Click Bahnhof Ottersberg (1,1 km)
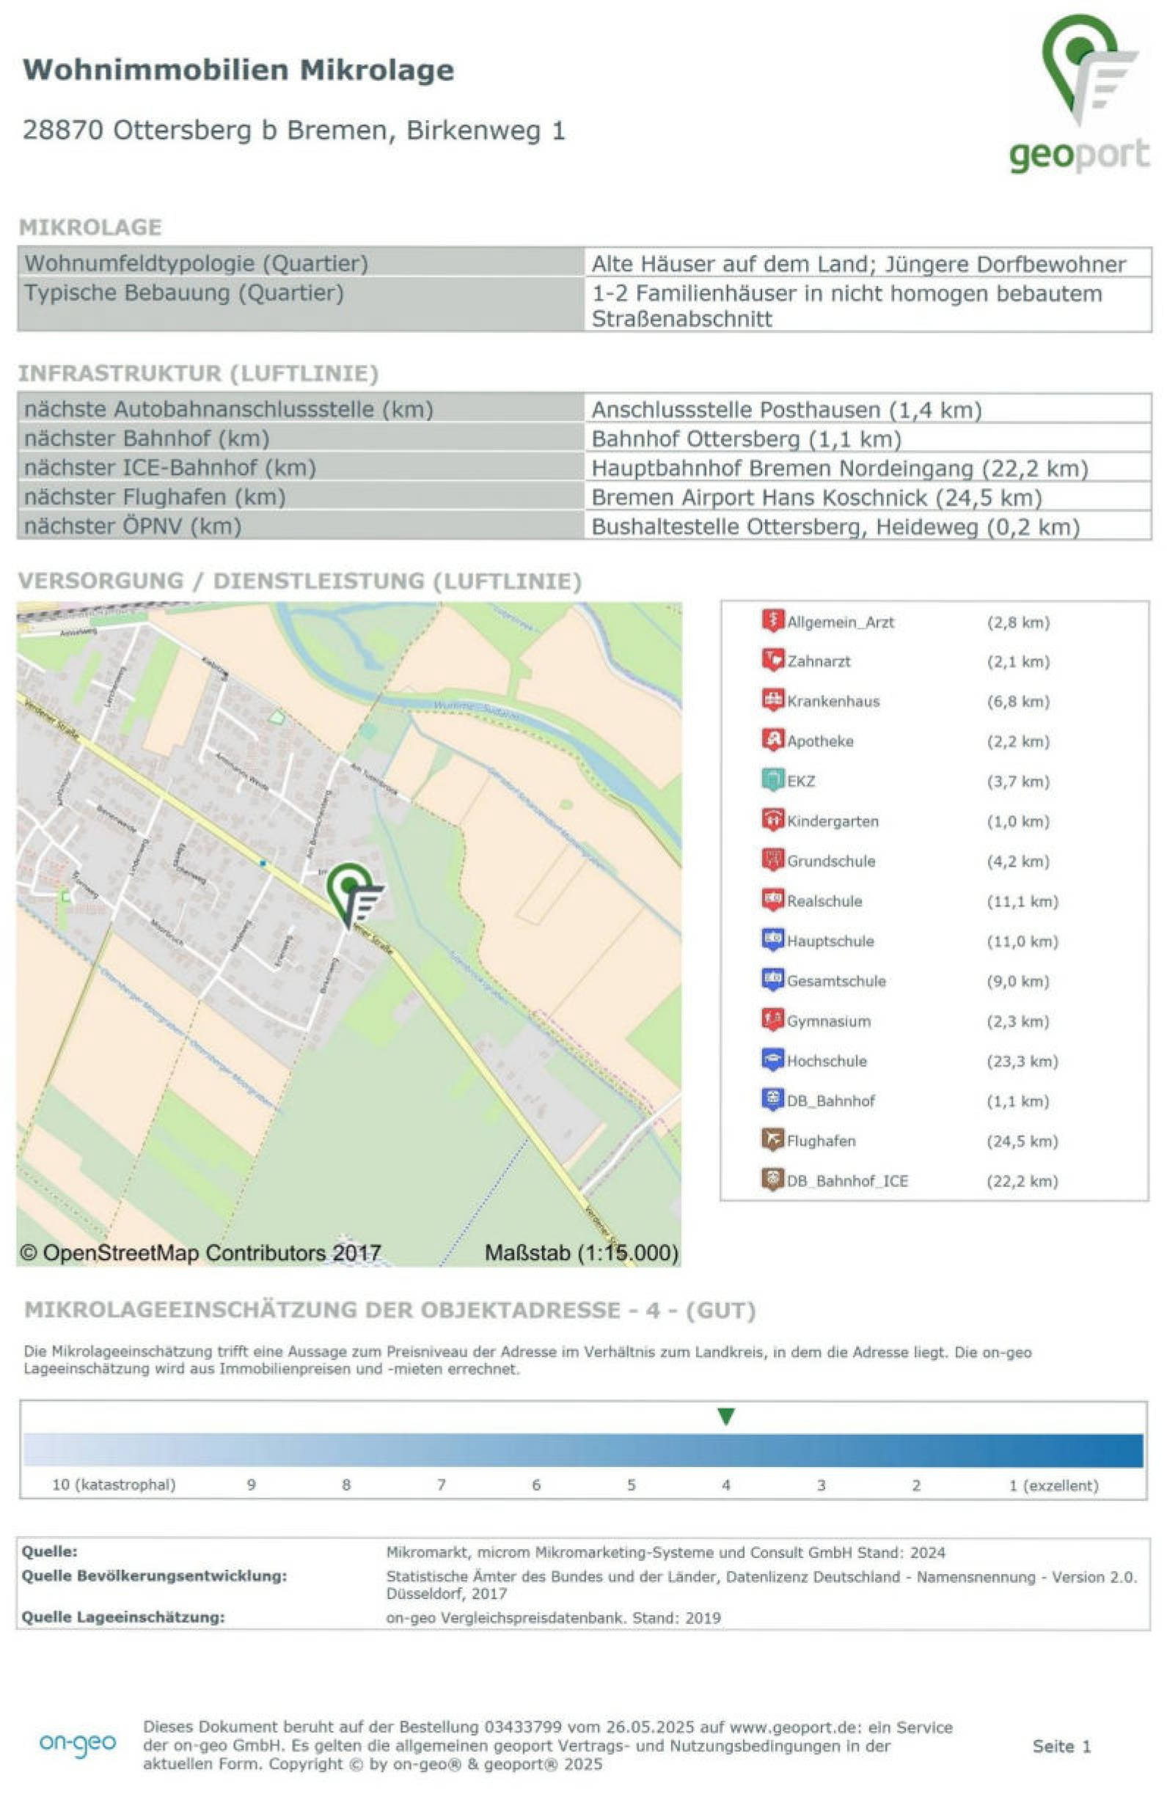 point(746,438)
